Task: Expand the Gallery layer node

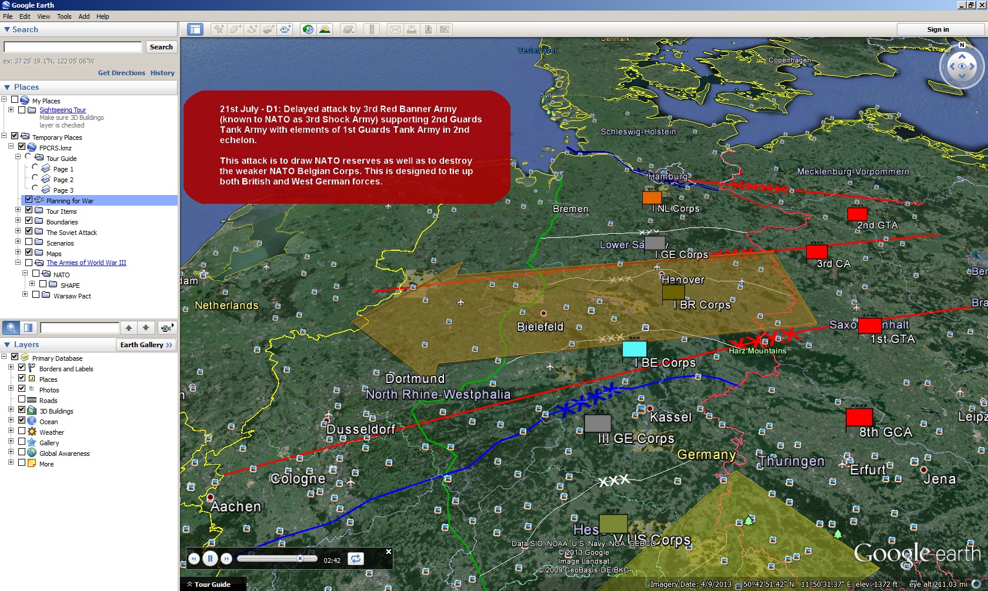Action: [11, 442]
